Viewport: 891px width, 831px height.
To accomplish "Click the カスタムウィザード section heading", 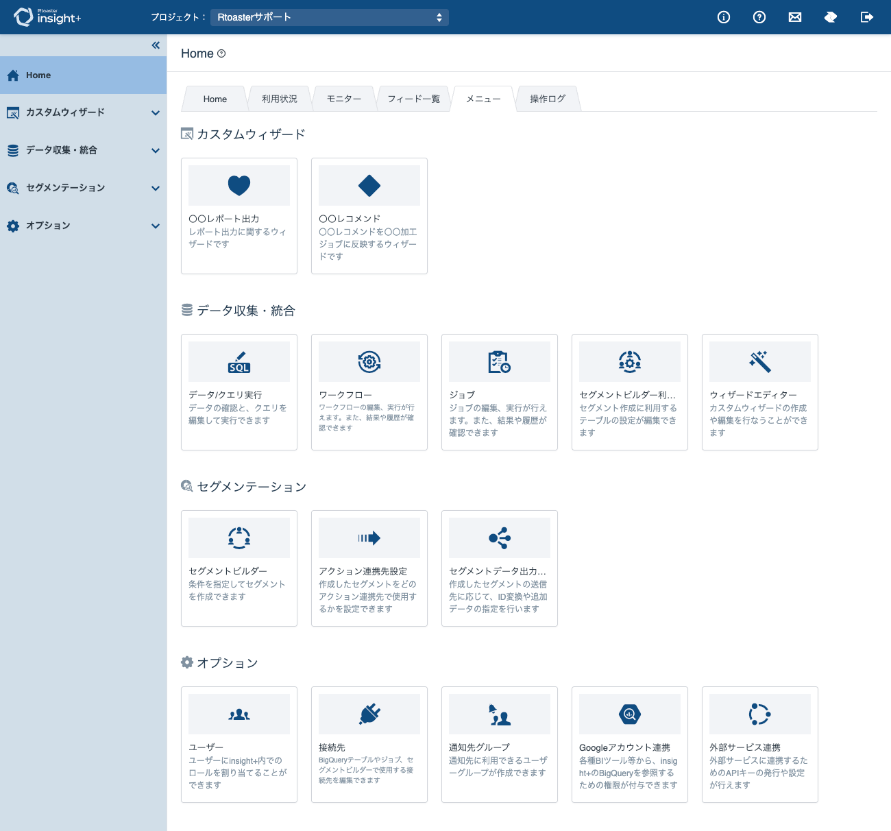I will click(x=251, y=134).
